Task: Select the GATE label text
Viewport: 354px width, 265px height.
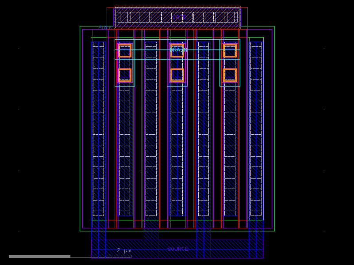Action: 178,17
